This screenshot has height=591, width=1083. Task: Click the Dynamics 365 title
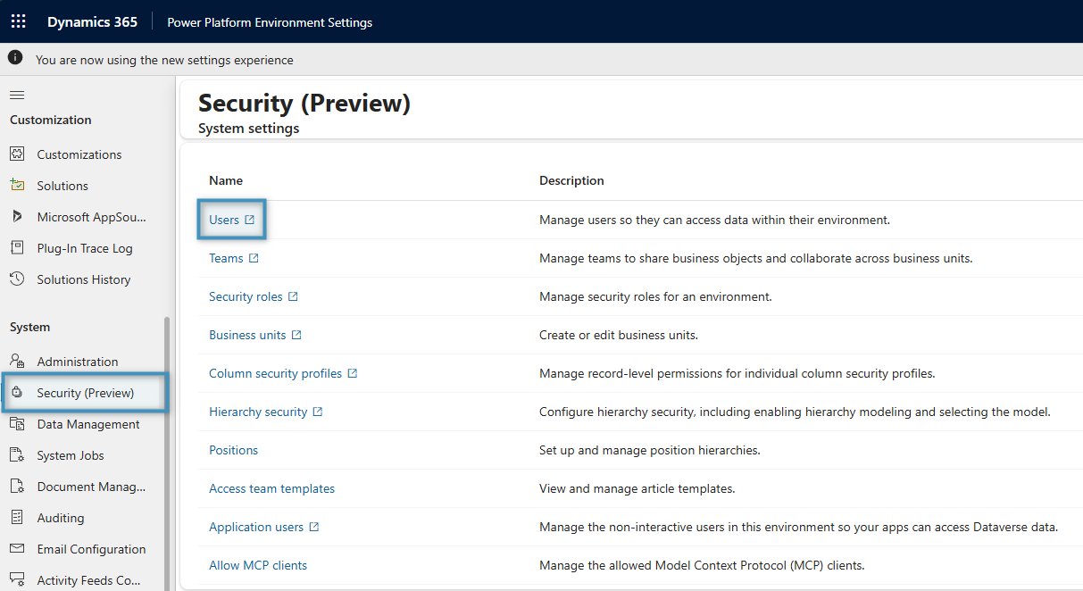tap(92, 21)
